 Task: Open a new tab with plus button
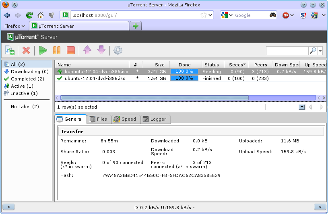tap(136, 26)
